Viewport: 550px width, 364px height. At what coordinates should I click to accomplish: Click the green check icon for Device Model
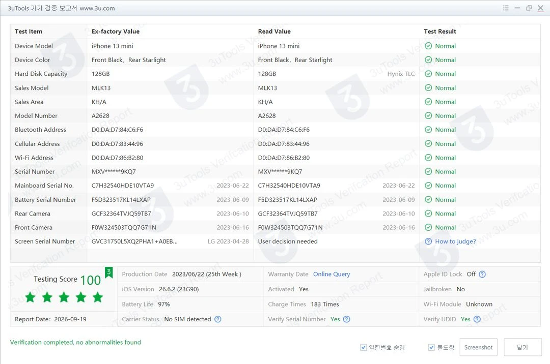(428, 46)
